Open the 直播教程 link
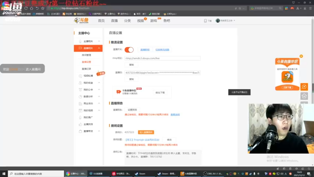Screen dimensions: 314x177 tap(145, 50)
